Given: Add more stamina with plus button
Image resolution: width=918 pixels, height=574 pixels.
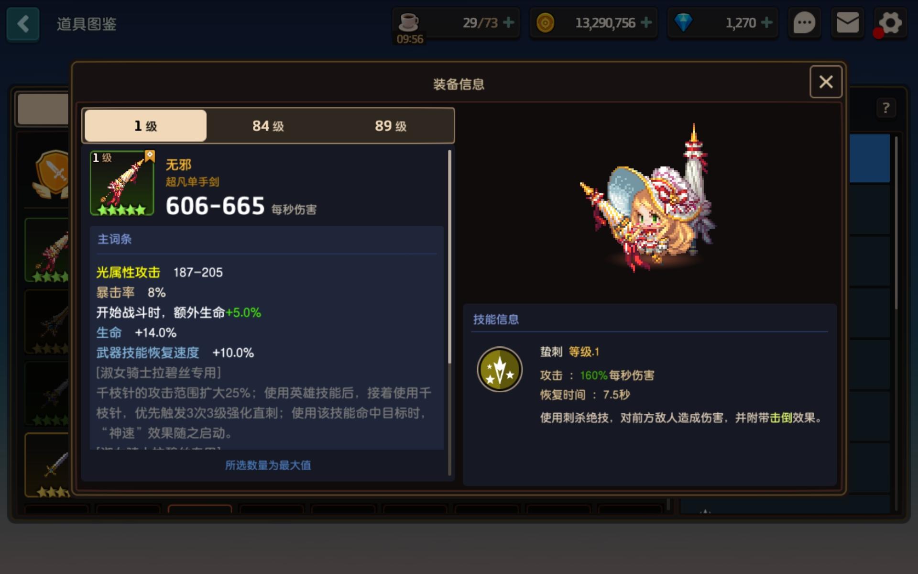Looking at the screenshot, I should point(509,22).
